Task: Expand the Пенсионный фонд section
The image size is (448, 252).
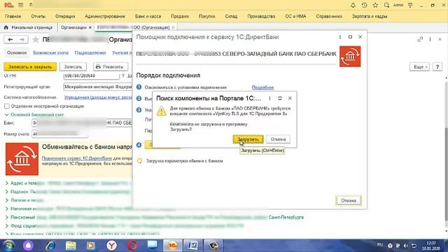Action: click(6, 218)
